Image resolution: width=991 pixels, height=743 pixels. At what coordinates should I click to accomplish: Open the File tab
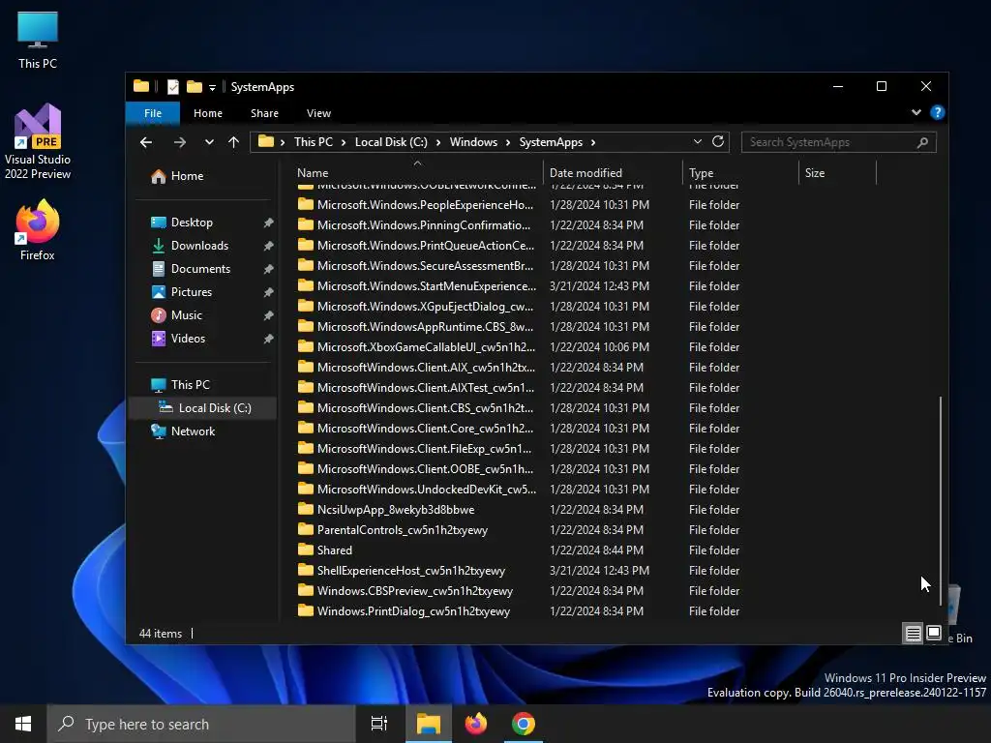click(x=153, y=113)
